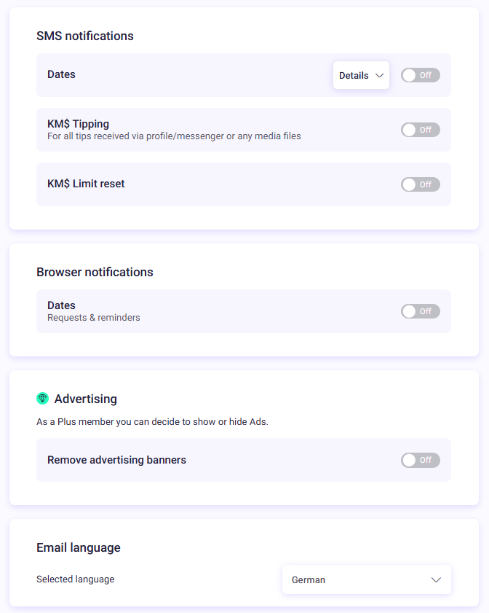Click the KM$ Limit reset label
The image size is (489, 613).
(86, 184)
